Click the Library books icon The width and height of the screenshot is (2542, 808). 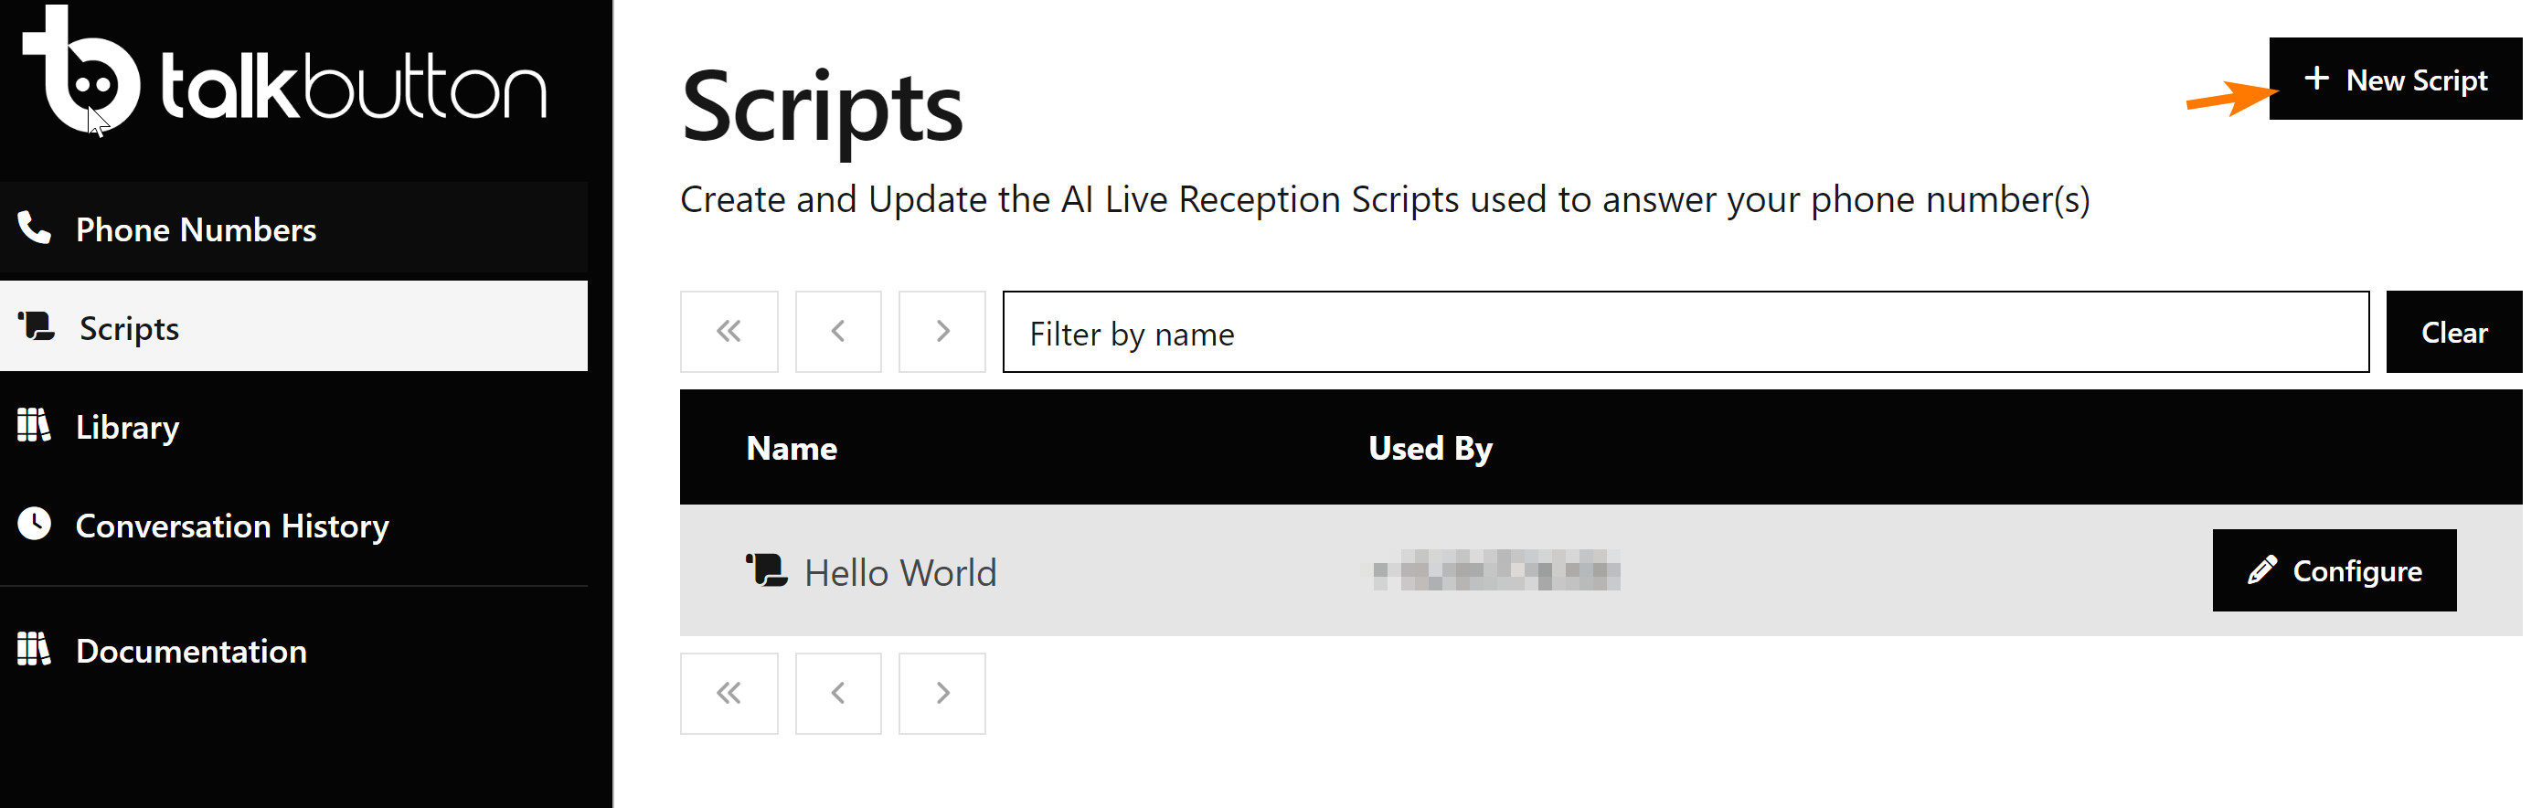36,426
